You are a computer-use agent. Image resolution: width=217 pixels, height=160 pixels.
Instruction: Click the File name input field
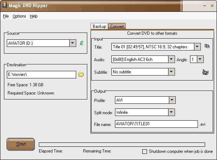coord(156,124)
